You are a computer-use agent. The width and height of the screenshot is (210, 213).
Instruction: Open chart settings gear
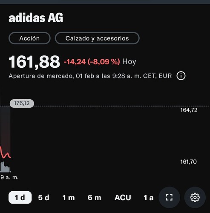tap(195, 197)
